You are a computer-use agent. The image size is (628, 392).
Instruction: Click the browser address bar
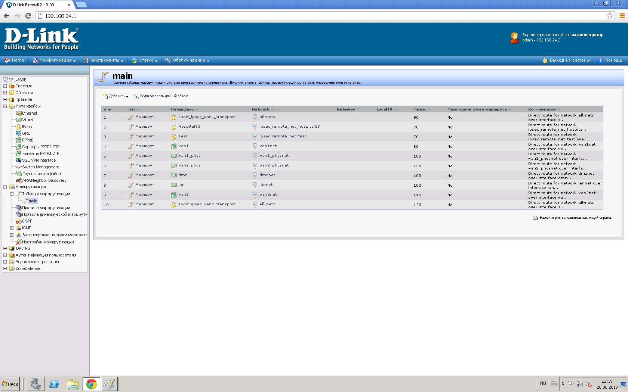point(321,16)
